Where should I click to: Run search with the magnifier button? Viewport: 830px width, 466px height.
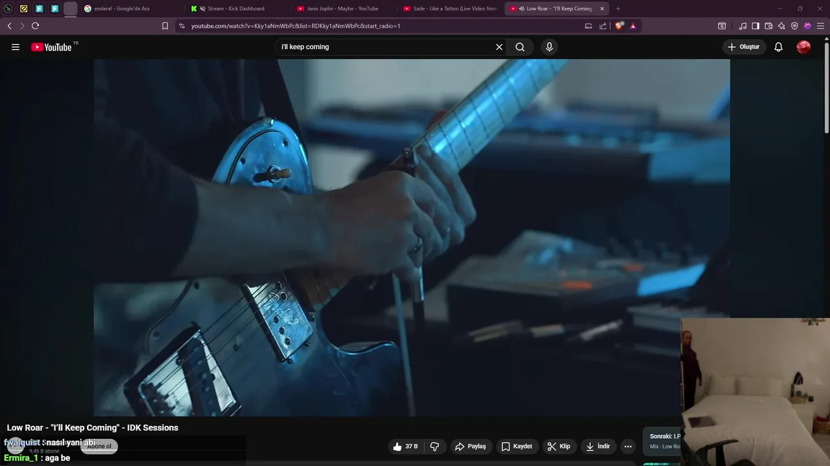(x=520, y=47)
